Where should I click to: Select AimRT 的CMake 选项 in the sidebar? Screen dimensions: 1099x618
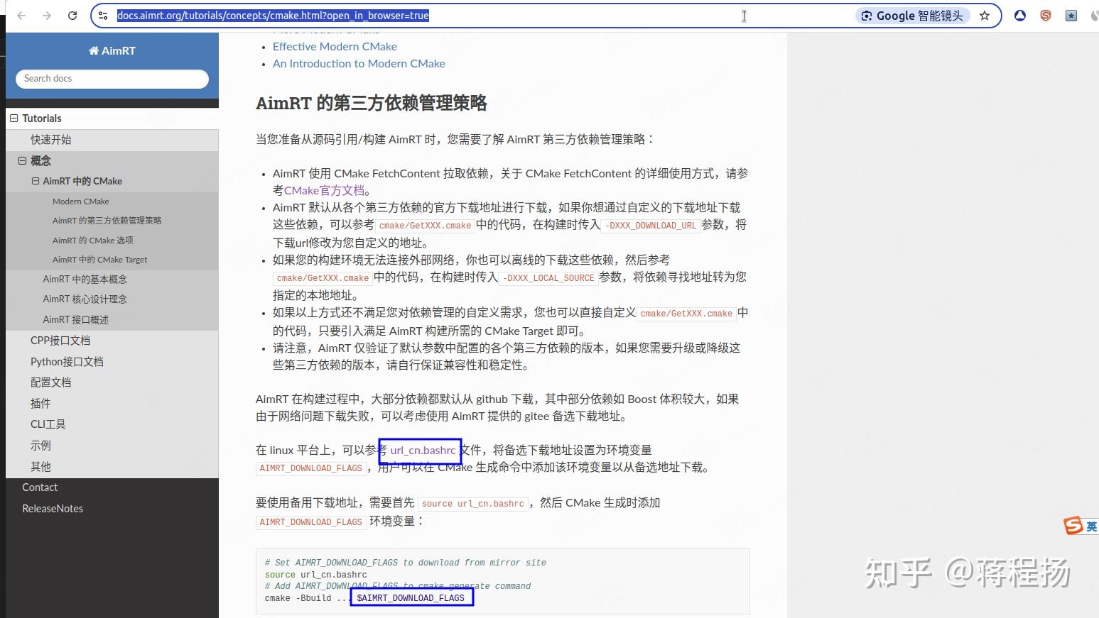pyautogui.click(x=92, y=240)
